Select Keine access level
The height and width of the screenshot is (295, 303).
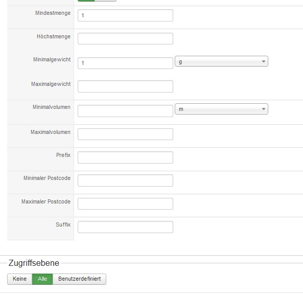[x=20, y=279]
